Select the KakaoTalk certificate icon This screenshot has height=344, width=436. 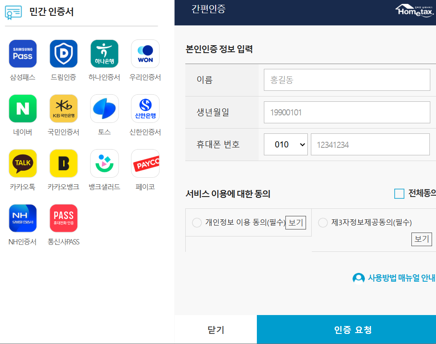point(23,163)
